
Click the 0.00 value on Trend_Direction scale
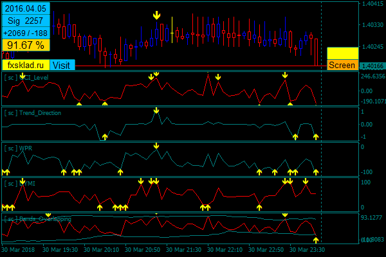tap(367, 125)
